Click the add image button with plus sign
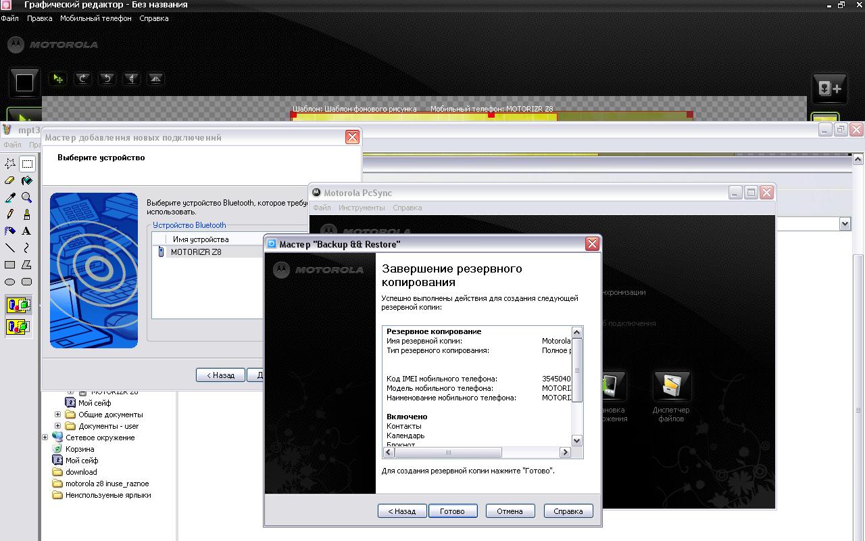The height and width of the screenshot is (541, 865). 829,89
